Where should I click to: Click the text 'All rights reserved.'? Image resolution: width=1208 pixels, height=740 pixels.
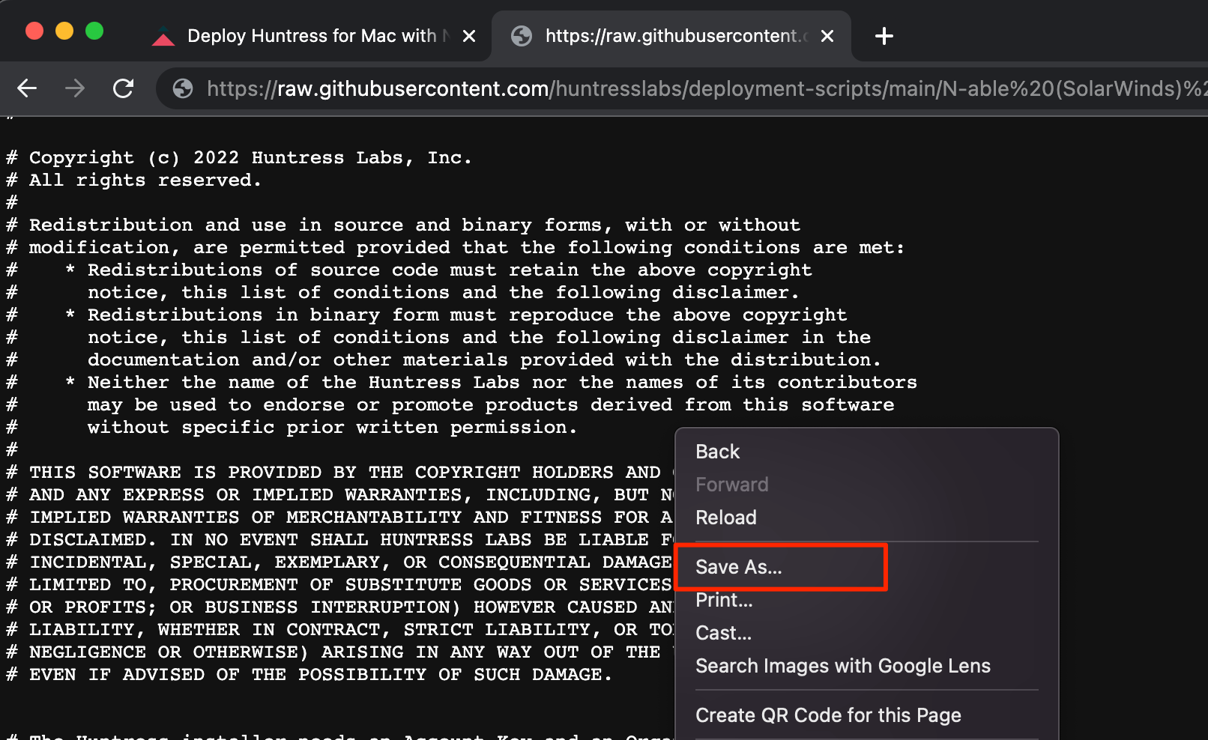coord(145,181)
